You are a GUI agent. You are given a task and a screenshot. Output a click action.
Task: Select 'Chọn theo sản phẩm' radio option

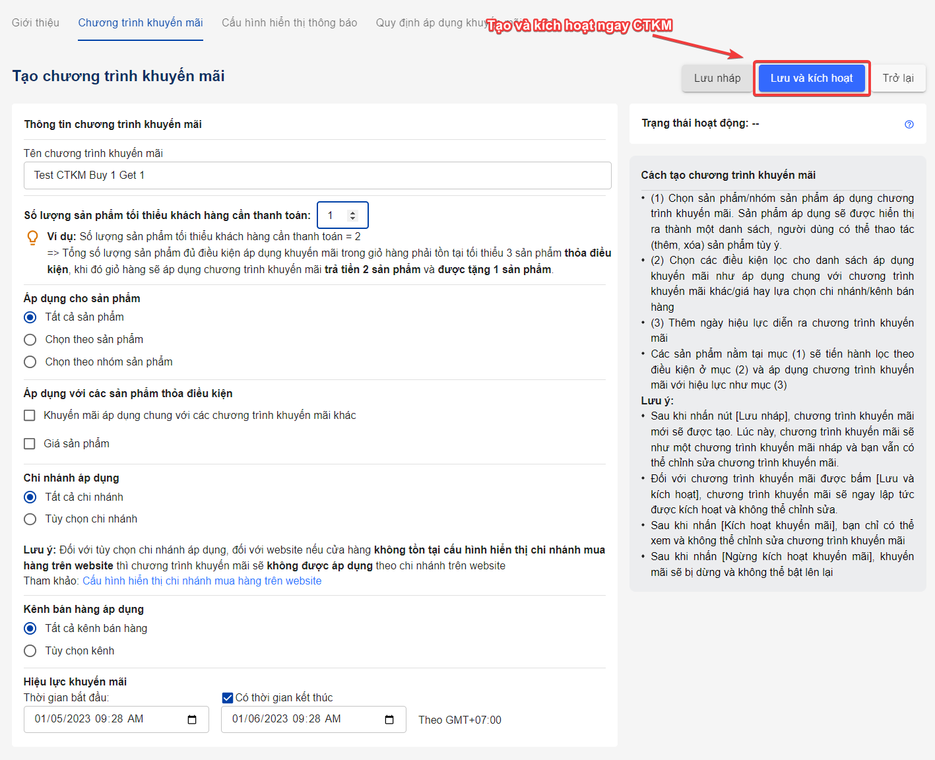coord(30,340)
